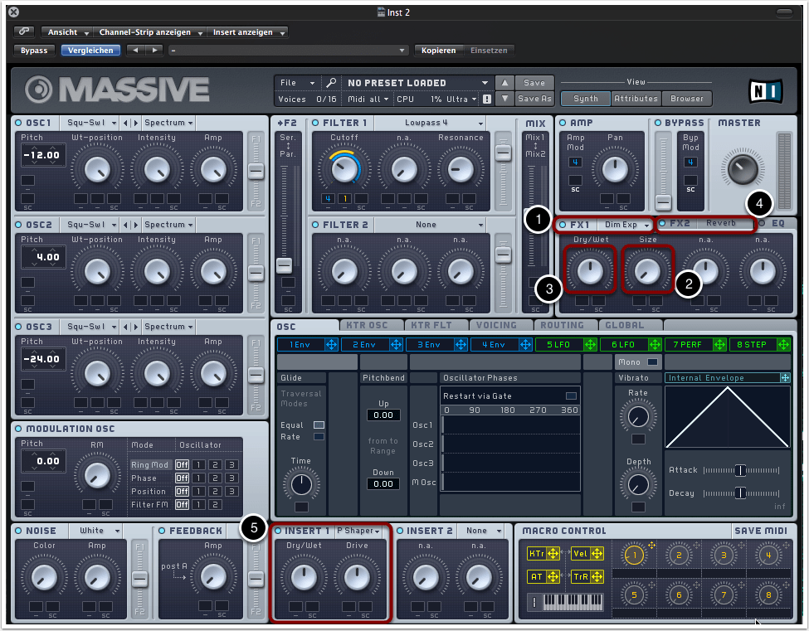Click the green crosshair handle on 5 LFO
The image size is (809, 631).
(x=592, y=344)
